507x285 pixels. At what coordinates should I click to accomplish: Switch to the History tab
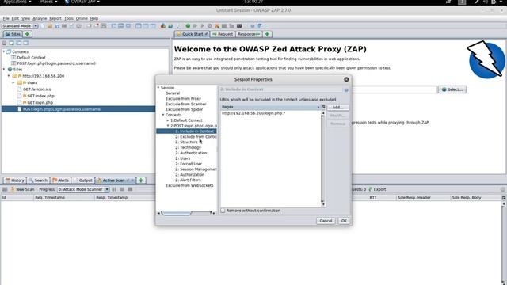point(14,180)
